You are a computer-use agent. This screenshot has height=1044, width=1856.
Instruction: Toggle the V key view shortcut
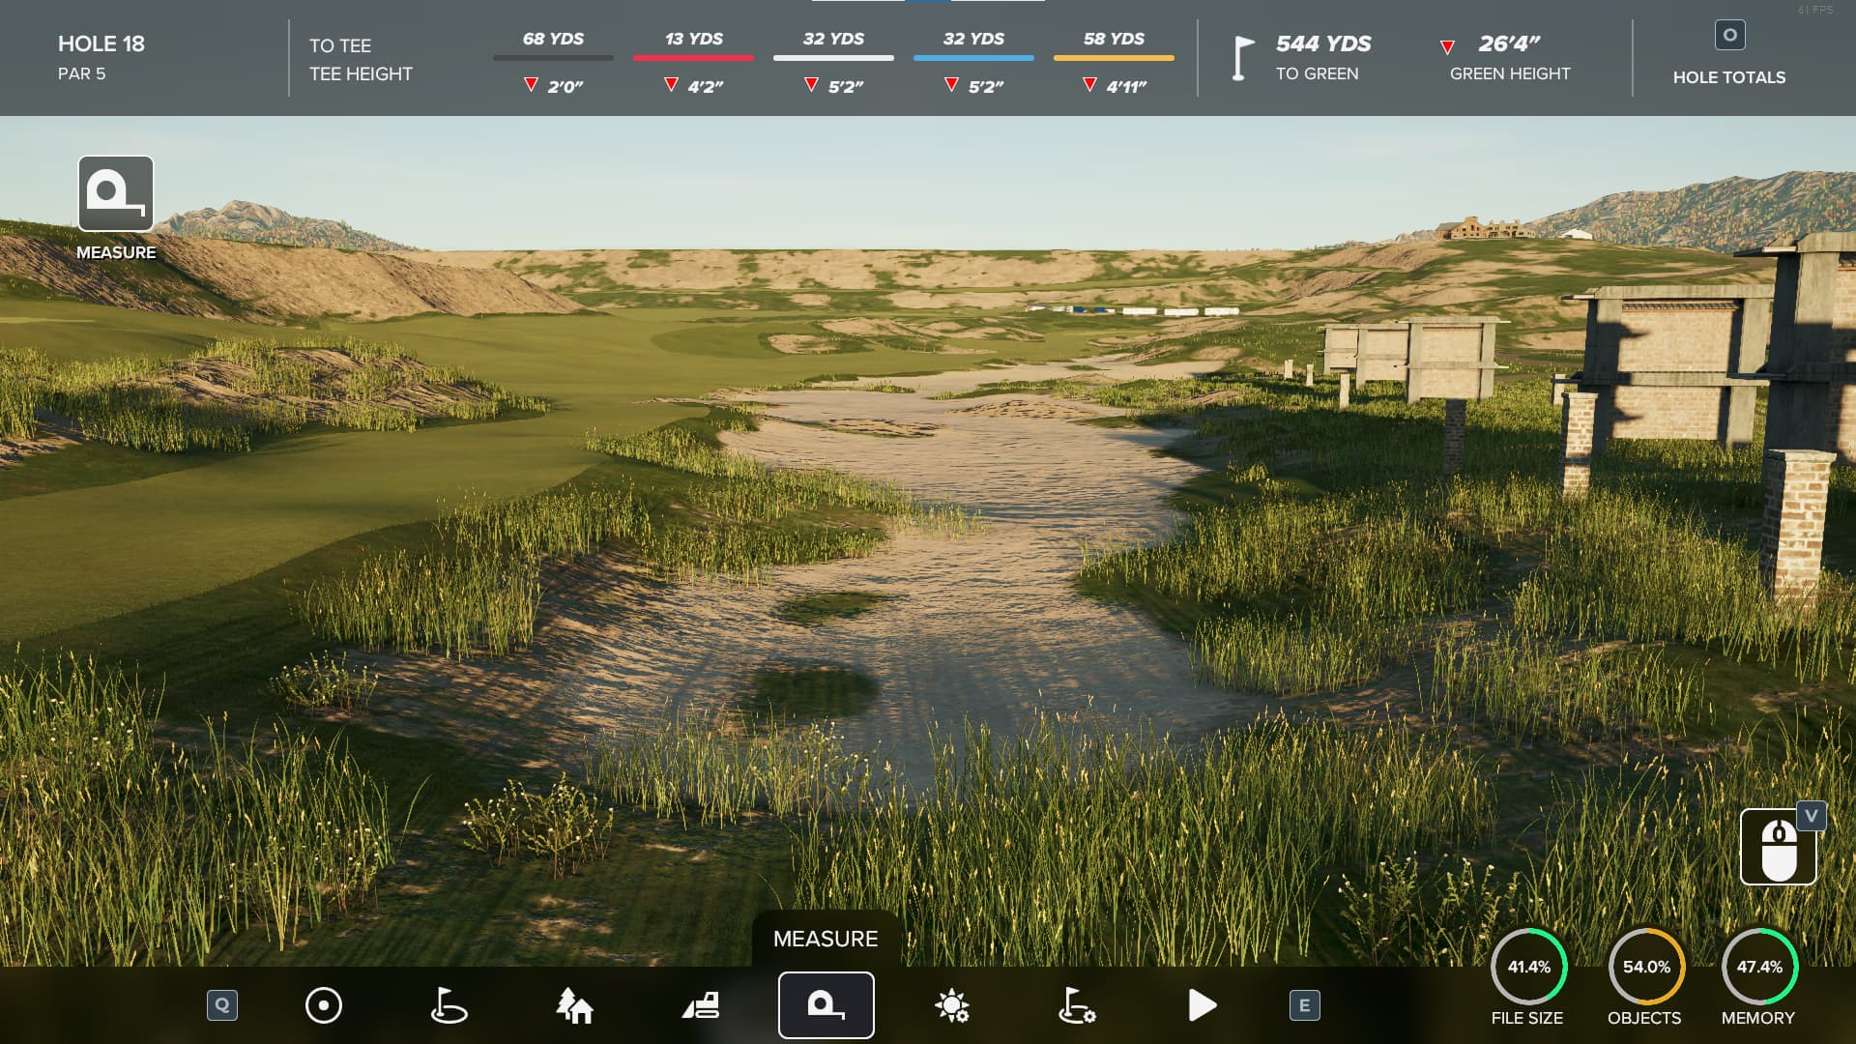1812,816
